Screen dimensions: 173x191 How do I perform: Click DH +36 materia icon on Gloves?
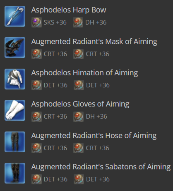78,117
